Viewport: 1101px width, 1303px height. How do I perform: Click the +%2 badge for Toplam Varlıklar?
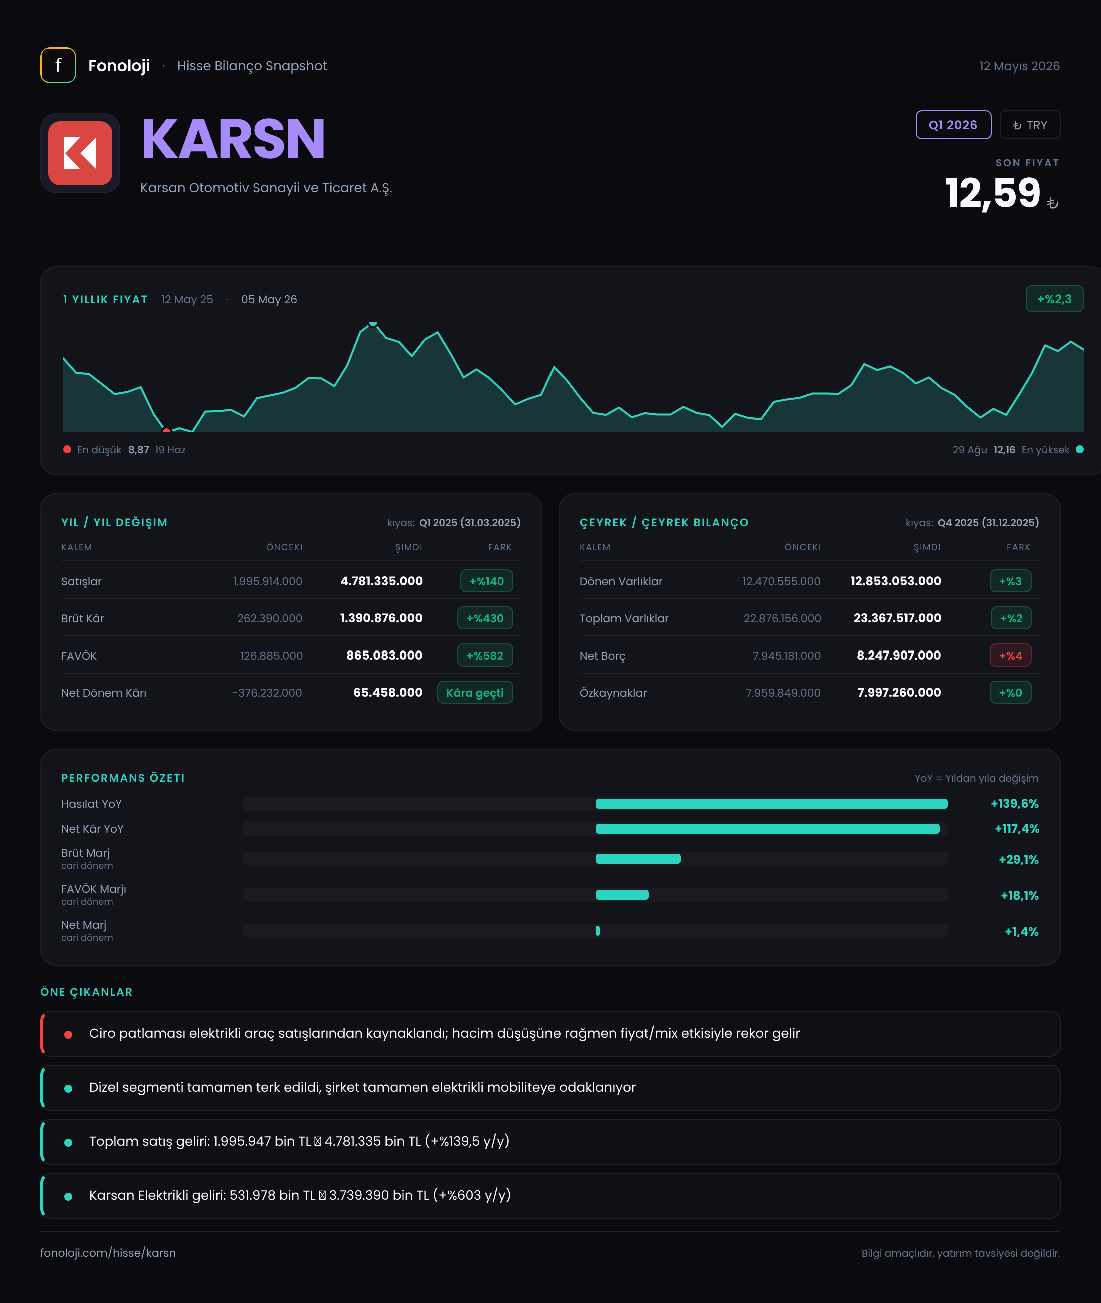click(x=1011, y=618)
